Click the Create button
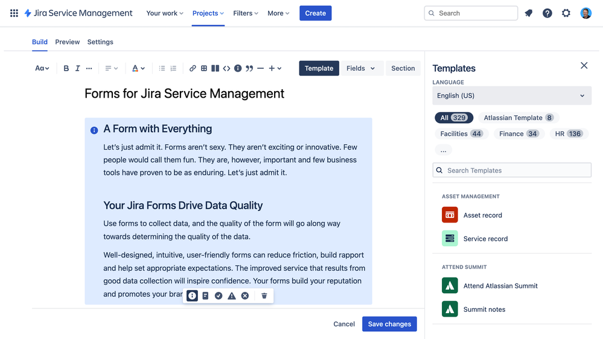Viewport: 603px width, 339px height. (315, 13)
